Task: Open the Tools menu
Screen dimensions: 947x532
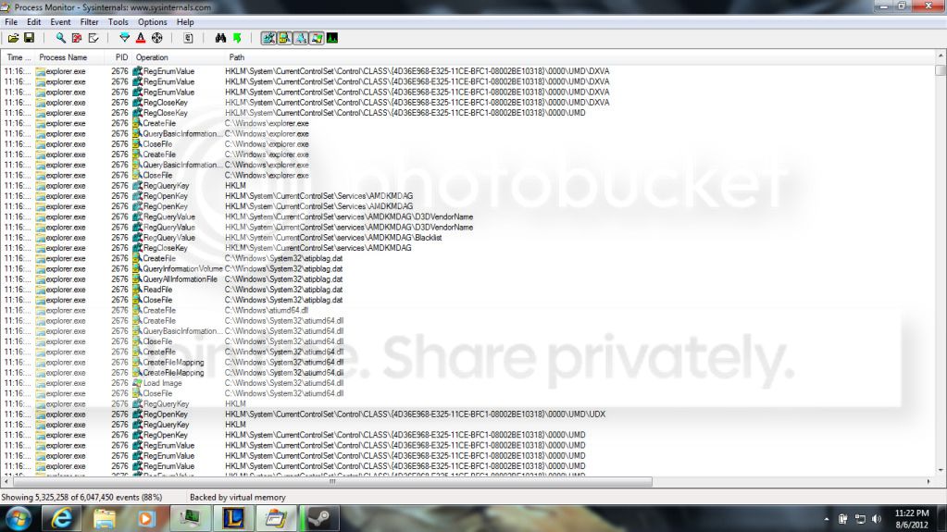Action: click(x=118, y=21)
